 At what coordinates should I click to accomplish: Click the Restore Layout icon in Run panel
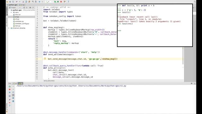tap(10, 96)
